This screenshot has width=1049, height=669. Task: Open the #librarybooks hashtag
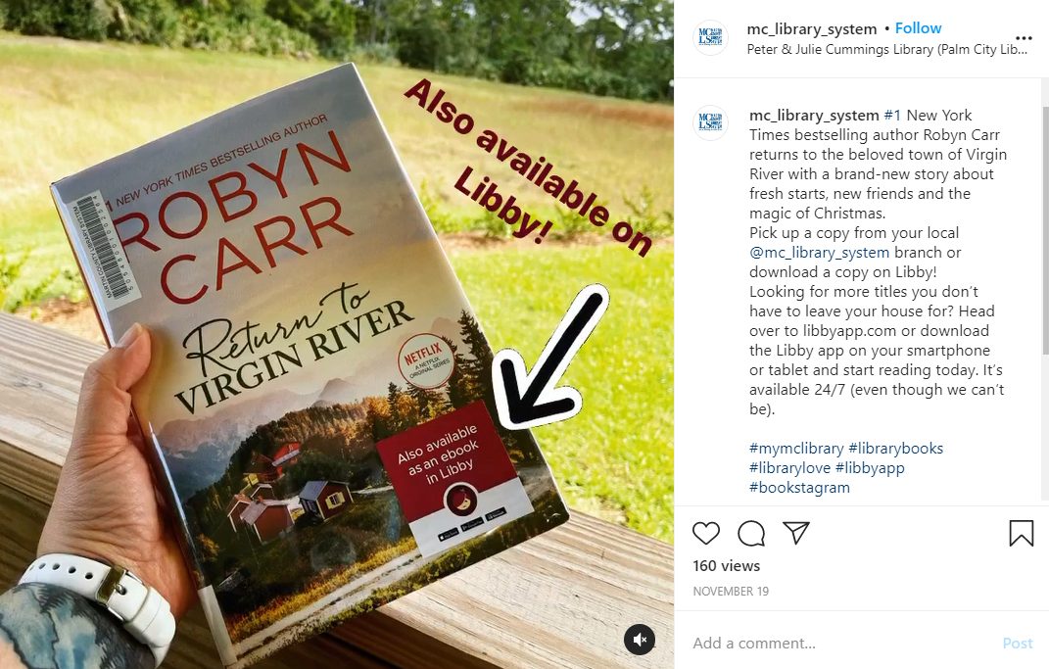896,449
